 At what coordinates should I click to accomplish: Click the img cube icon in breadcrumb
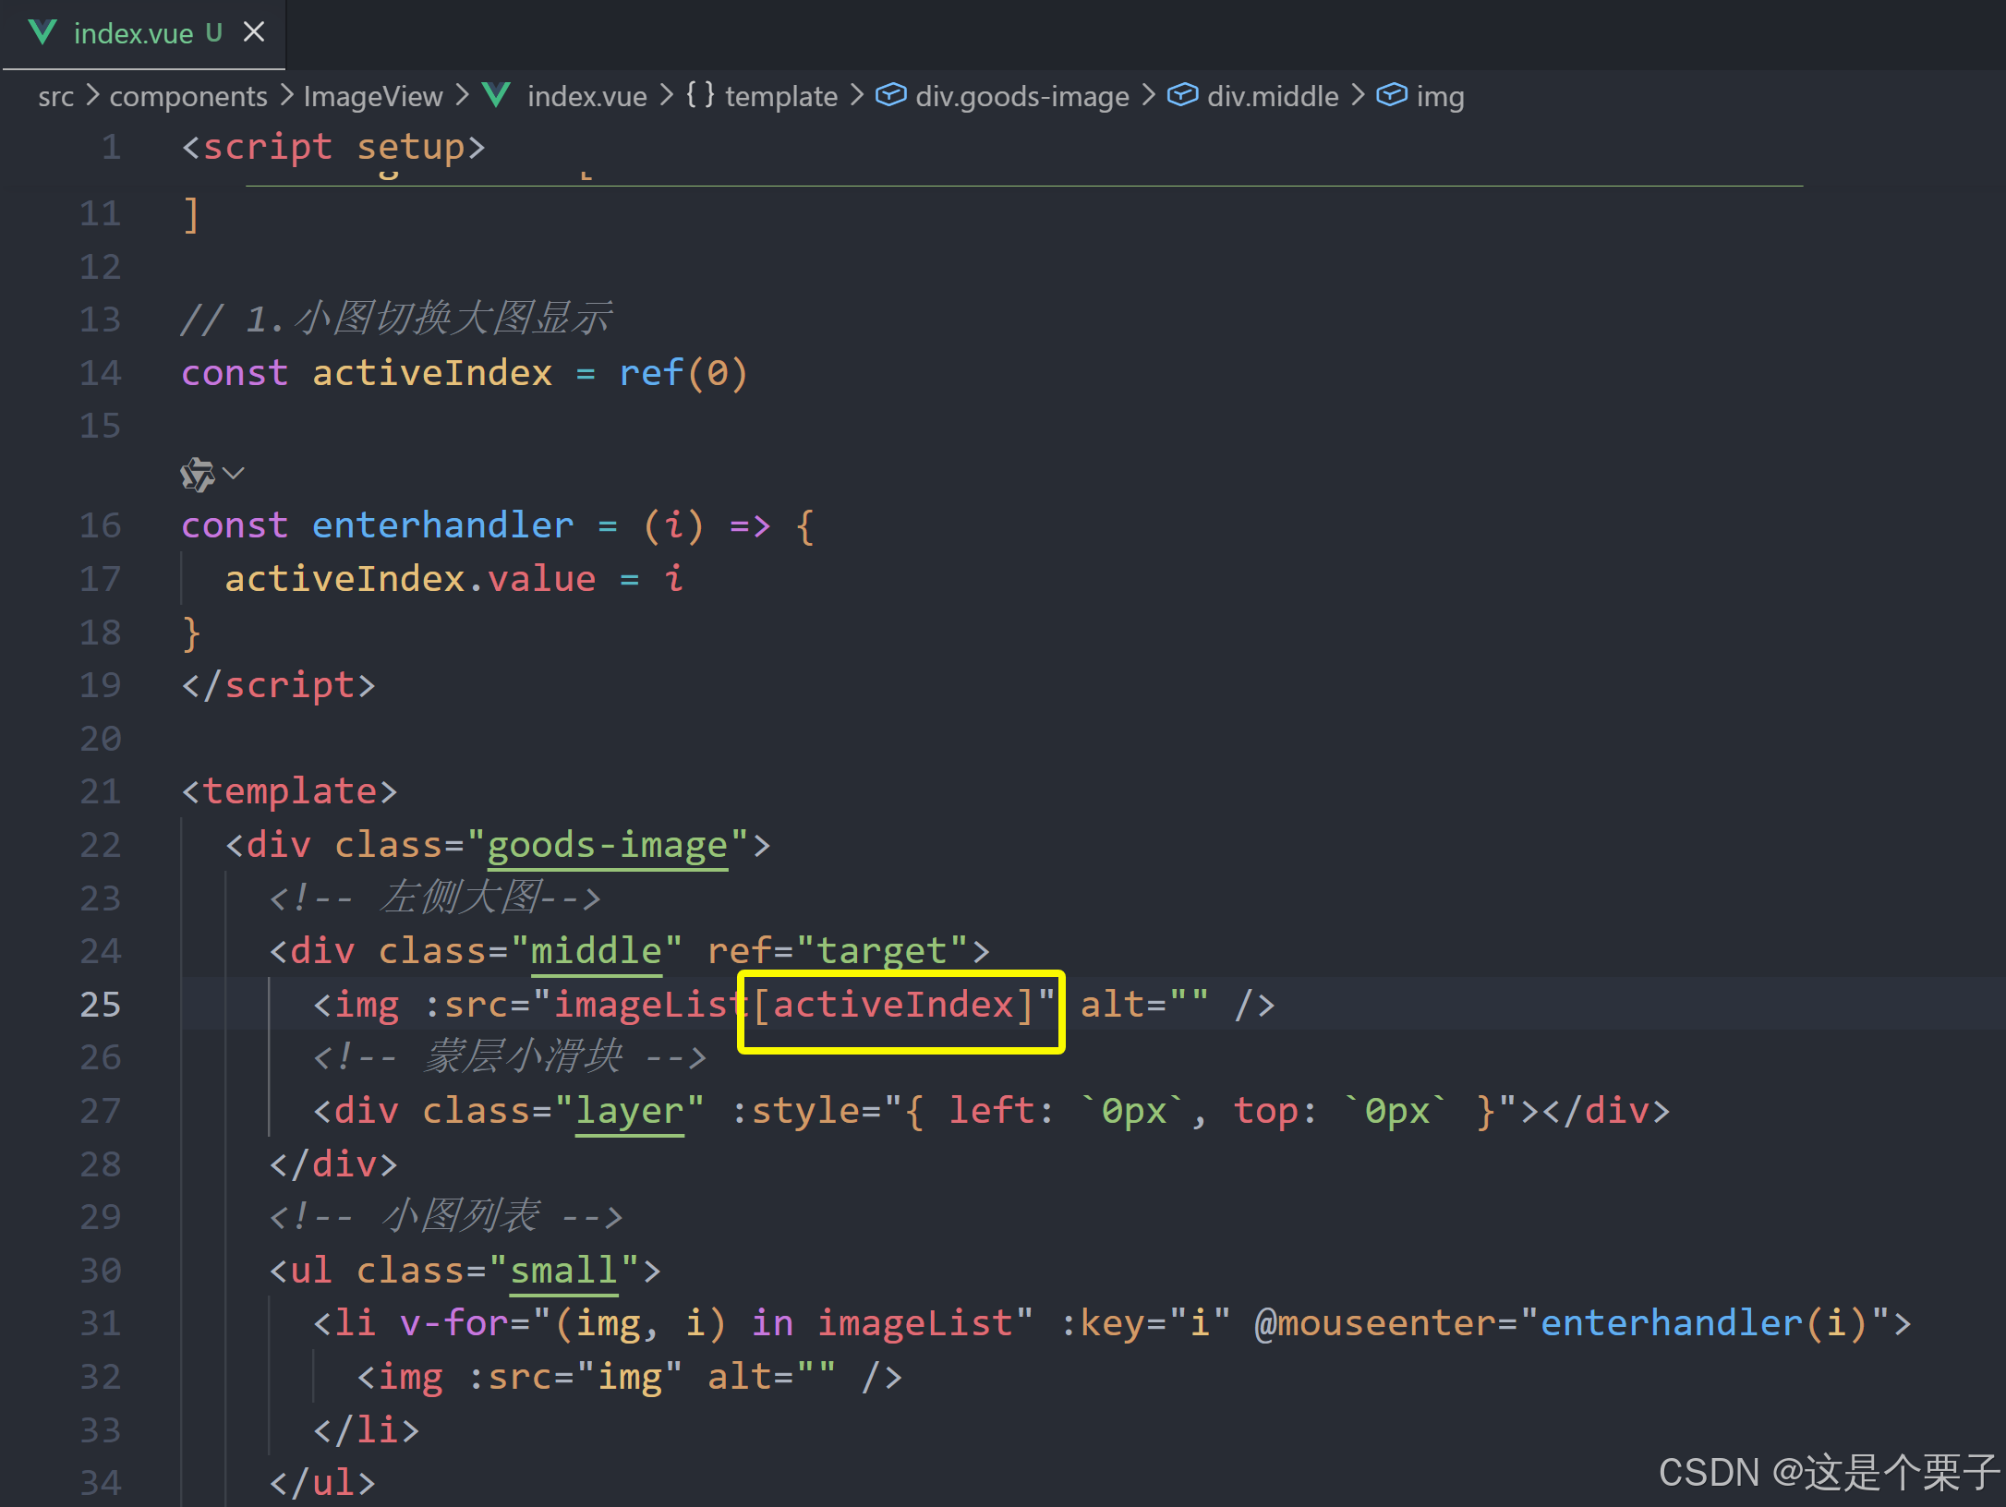1391,95
